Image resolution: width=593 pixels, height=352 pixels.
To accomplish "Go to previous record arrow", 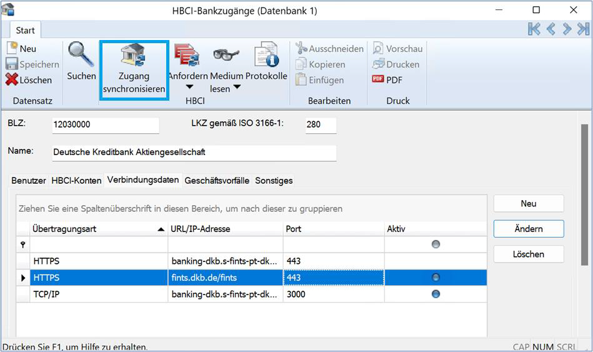I will coord(551,29).
